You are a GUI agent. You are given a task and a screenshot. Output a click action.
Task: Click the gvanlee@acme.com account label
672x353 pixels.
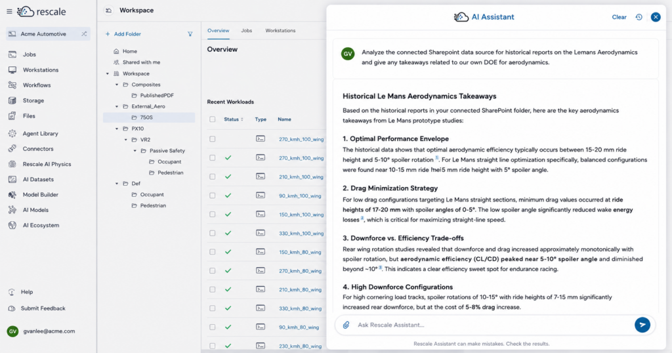[49, 331]
